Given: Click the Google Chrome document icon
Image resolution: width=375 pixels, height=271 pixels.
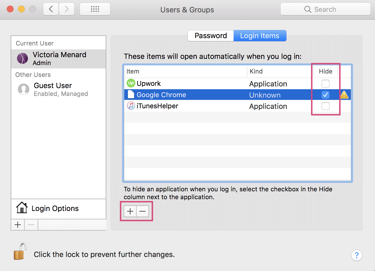Looking at the screenshot, I should click(x=131, y=95).
